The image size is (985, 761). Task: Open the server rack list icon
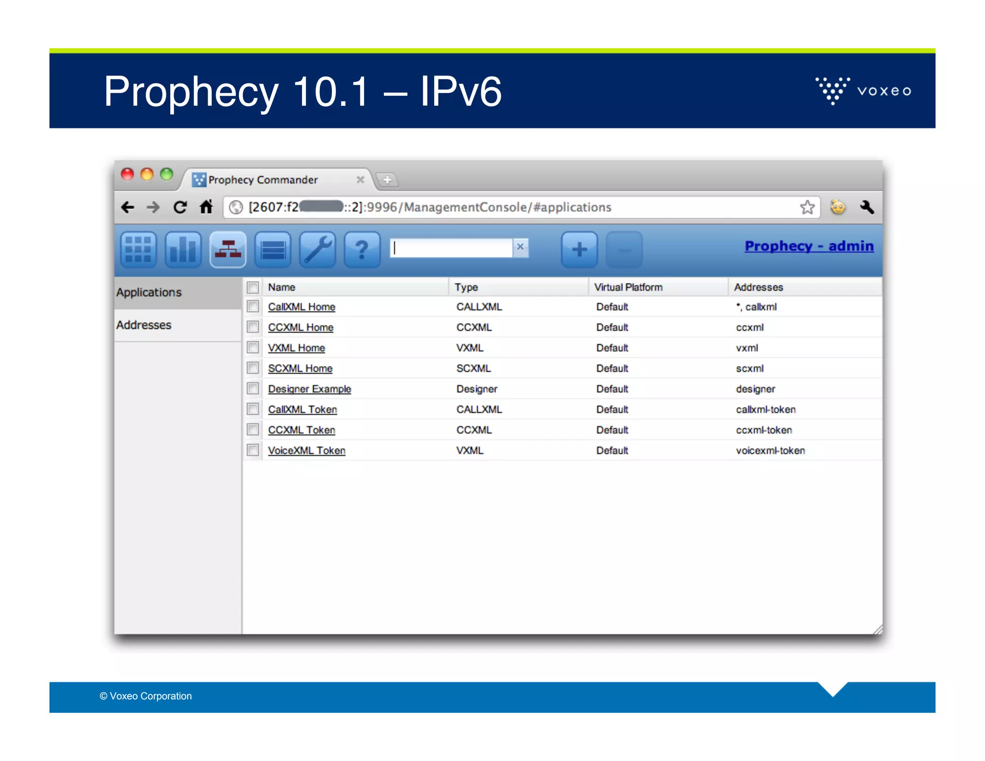[x=273, y=249]
